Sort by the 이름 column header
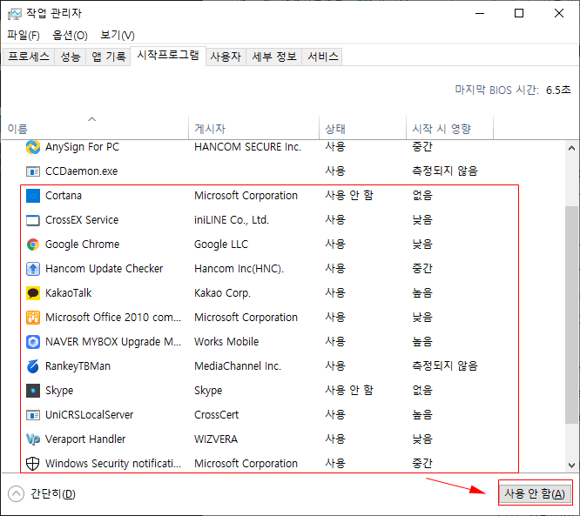580x516 pixels. (95, 128)
